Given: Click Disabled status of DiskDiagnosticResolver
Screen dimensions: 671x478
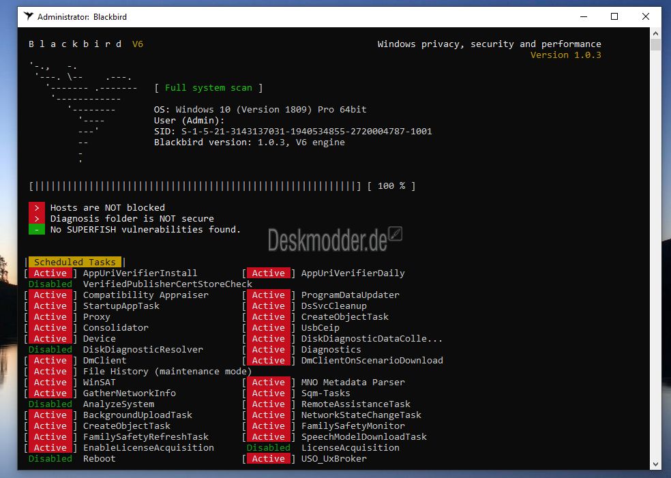Looking at the screenshot, I should coord(50,350).
